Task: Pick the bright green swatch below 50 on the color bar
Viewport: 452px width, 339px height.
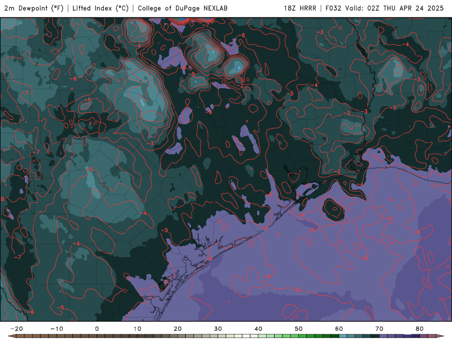Action: point(303,336)
